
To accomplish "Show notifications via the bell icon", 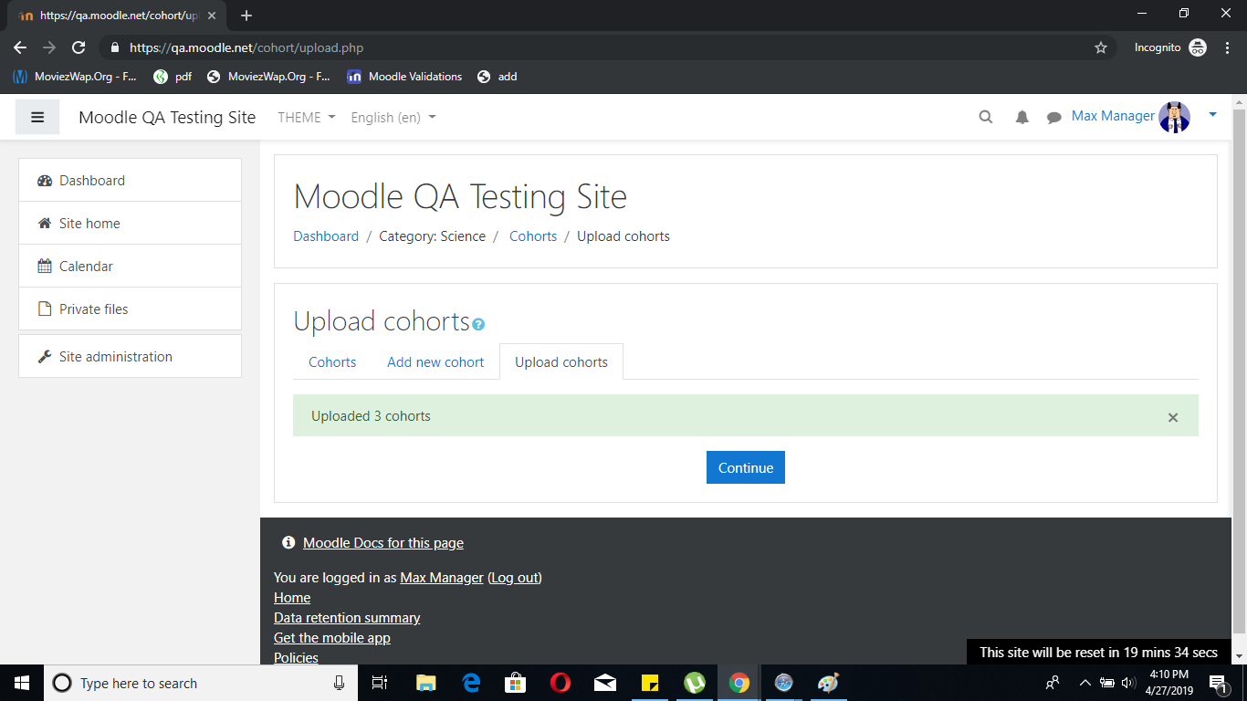I will pos(1022,117).
